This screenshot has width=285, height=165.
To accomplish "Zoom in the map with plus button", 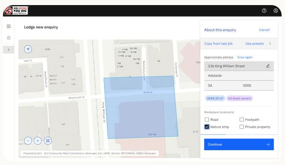I will pyautogui.click(x=38, y=141).
